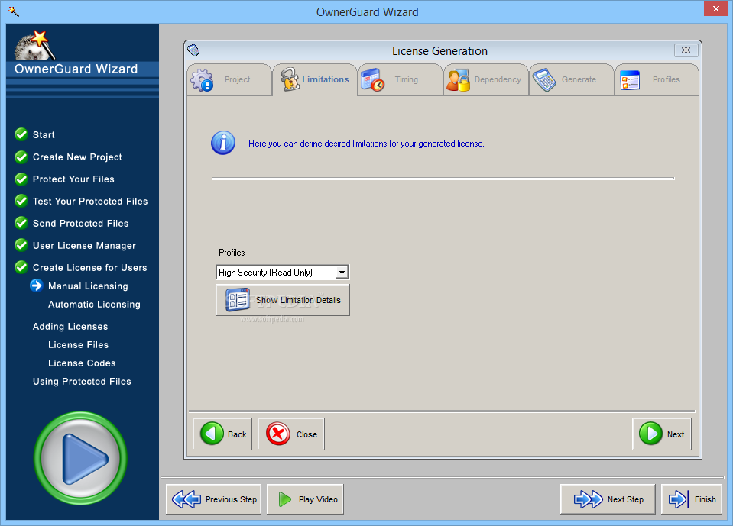Click the checkmark beside Create New Project
Screen dimensions: 733x526
pyautogui.click(x=21, y=157)
